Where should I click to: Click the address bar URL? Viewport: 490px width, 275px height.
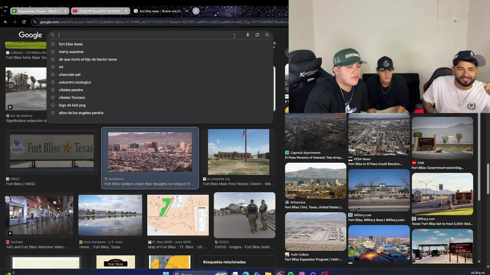point(164,22)
